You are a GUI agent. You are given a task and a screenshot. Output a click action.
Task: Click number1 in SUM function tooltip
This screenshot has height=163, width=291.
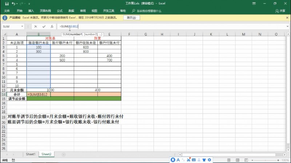pos(76,34)
